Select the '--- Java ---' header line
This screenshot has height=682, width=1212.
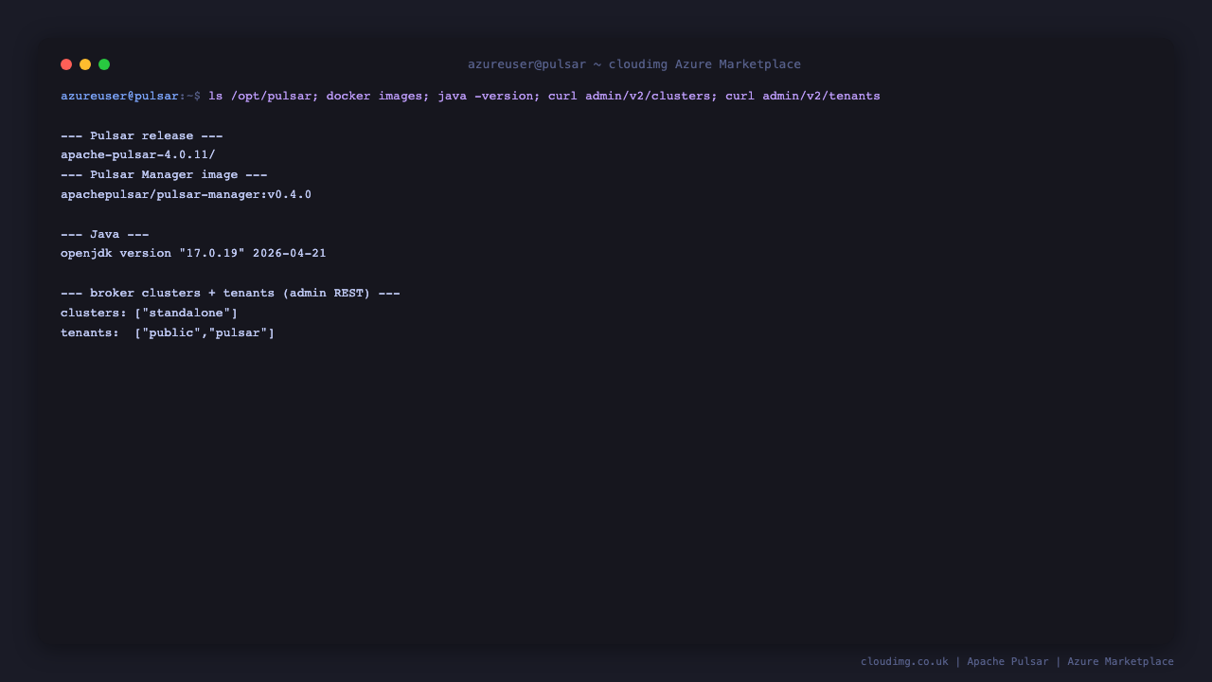click(105, 234)
